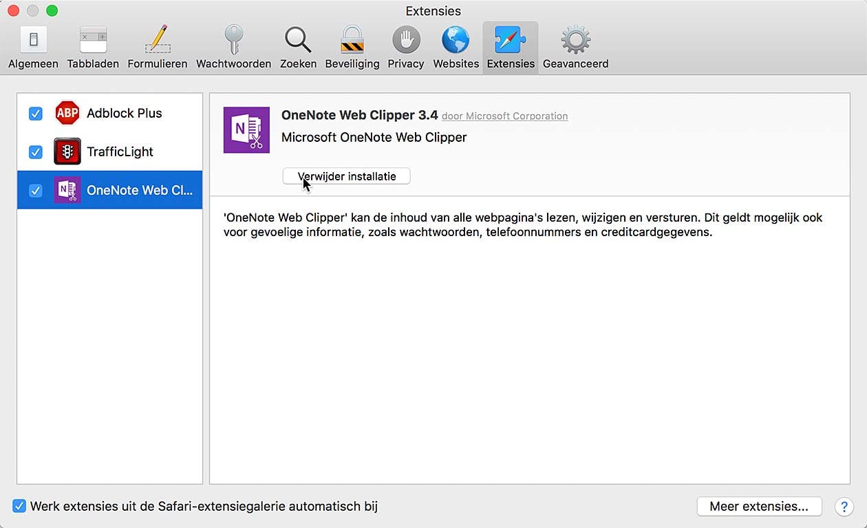Open the Websites globe pane
This screenshot has width=867, height=528.
[456, 48]
